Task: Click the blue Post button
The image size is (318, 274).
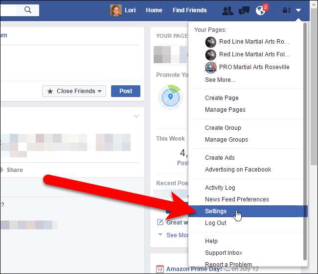Action: pos(126,91)
